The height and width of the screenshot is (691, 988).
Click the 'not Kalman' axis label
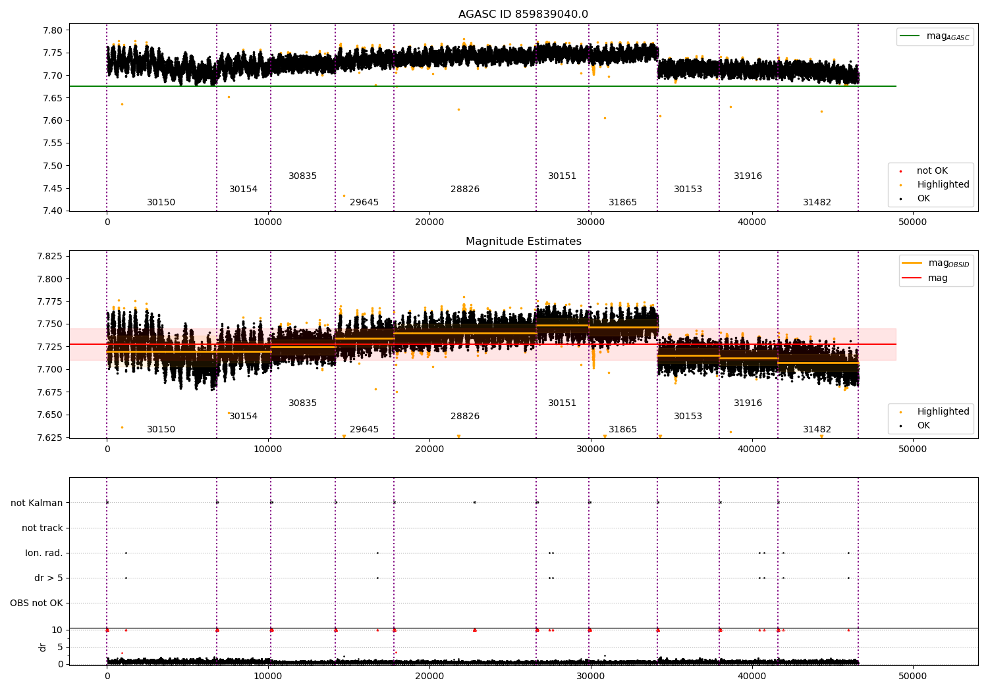coord(37,503)
